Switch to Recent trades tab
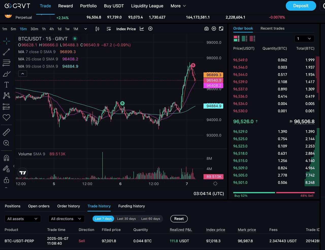325x250 pixels. (x=272, y=28)
